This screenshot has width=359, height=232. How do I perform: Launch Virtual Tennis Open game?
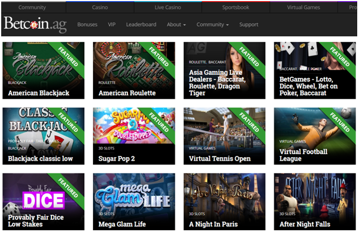pyautogui.click(x=225, y=136)
